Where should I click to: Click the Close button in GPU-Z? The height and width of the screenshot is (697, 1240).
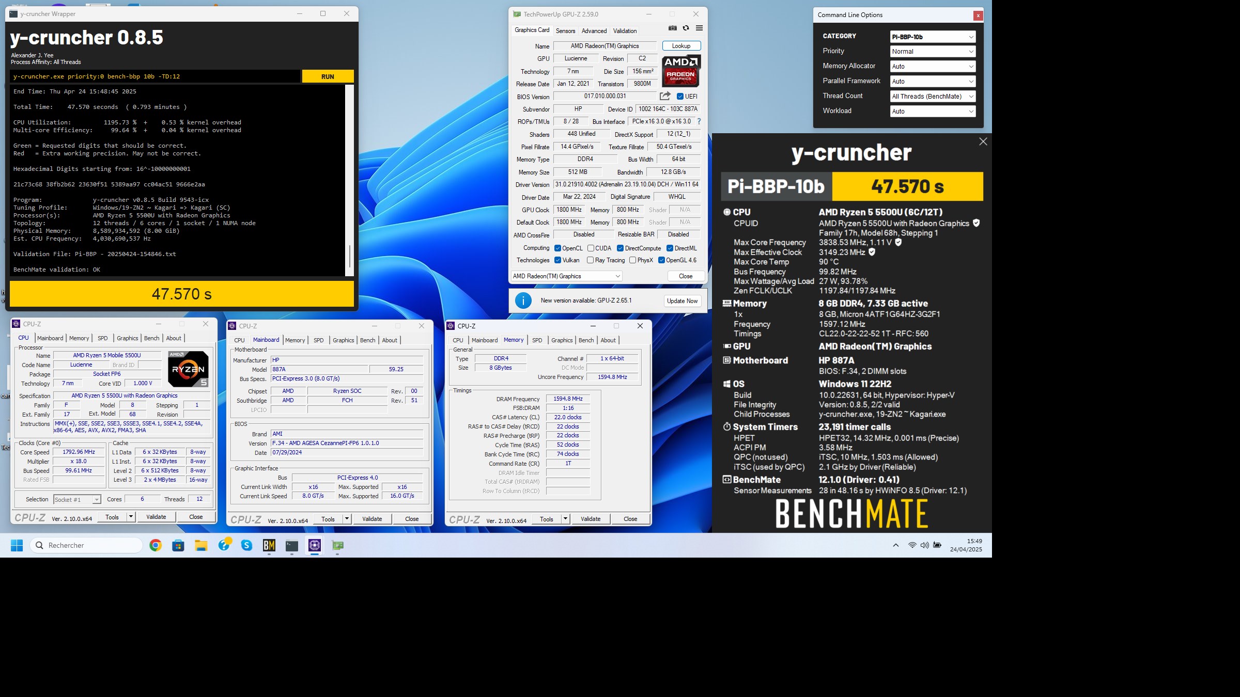tap(686, 276)
